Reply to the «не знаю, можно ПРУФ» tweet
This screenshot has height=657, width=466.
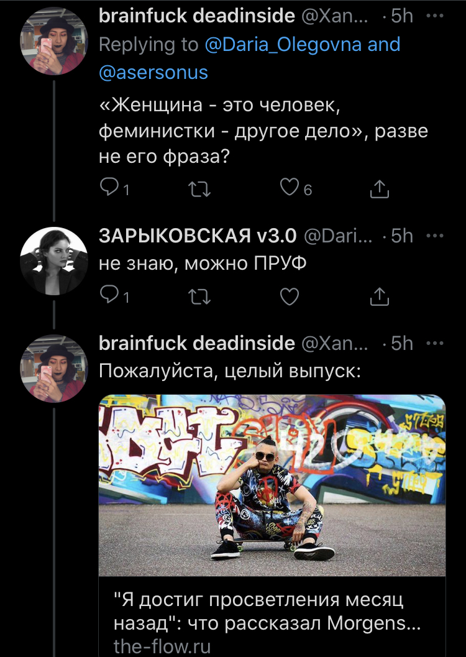pyautogui.click(x=110, y=295)
